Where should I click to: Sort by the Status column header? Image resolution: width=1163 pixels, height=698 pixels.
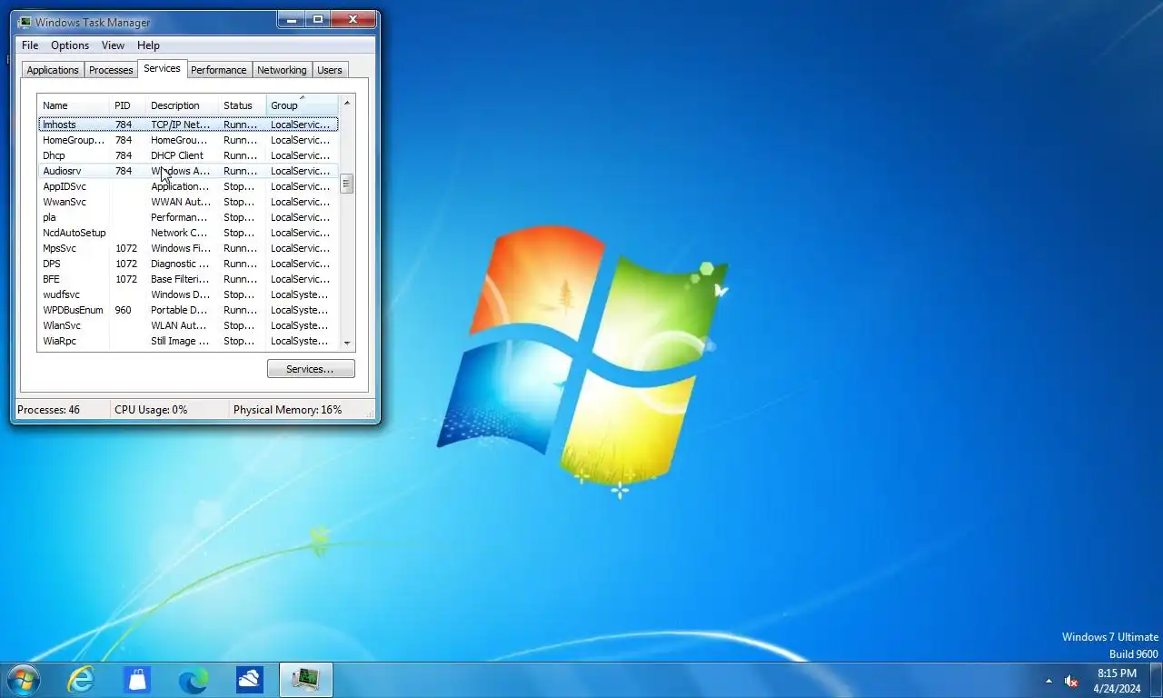coord(243,105)
